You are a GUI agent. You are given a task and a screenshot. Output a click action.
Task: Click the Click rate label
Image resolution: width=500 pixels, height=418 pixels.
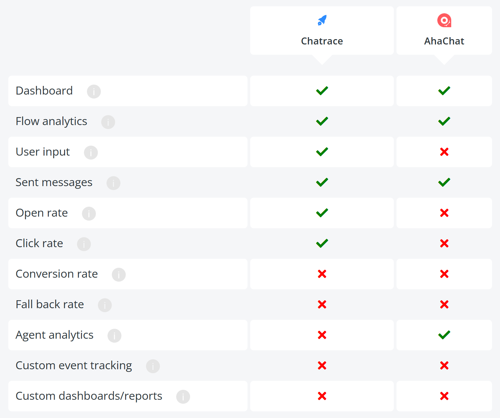(39, 243)
